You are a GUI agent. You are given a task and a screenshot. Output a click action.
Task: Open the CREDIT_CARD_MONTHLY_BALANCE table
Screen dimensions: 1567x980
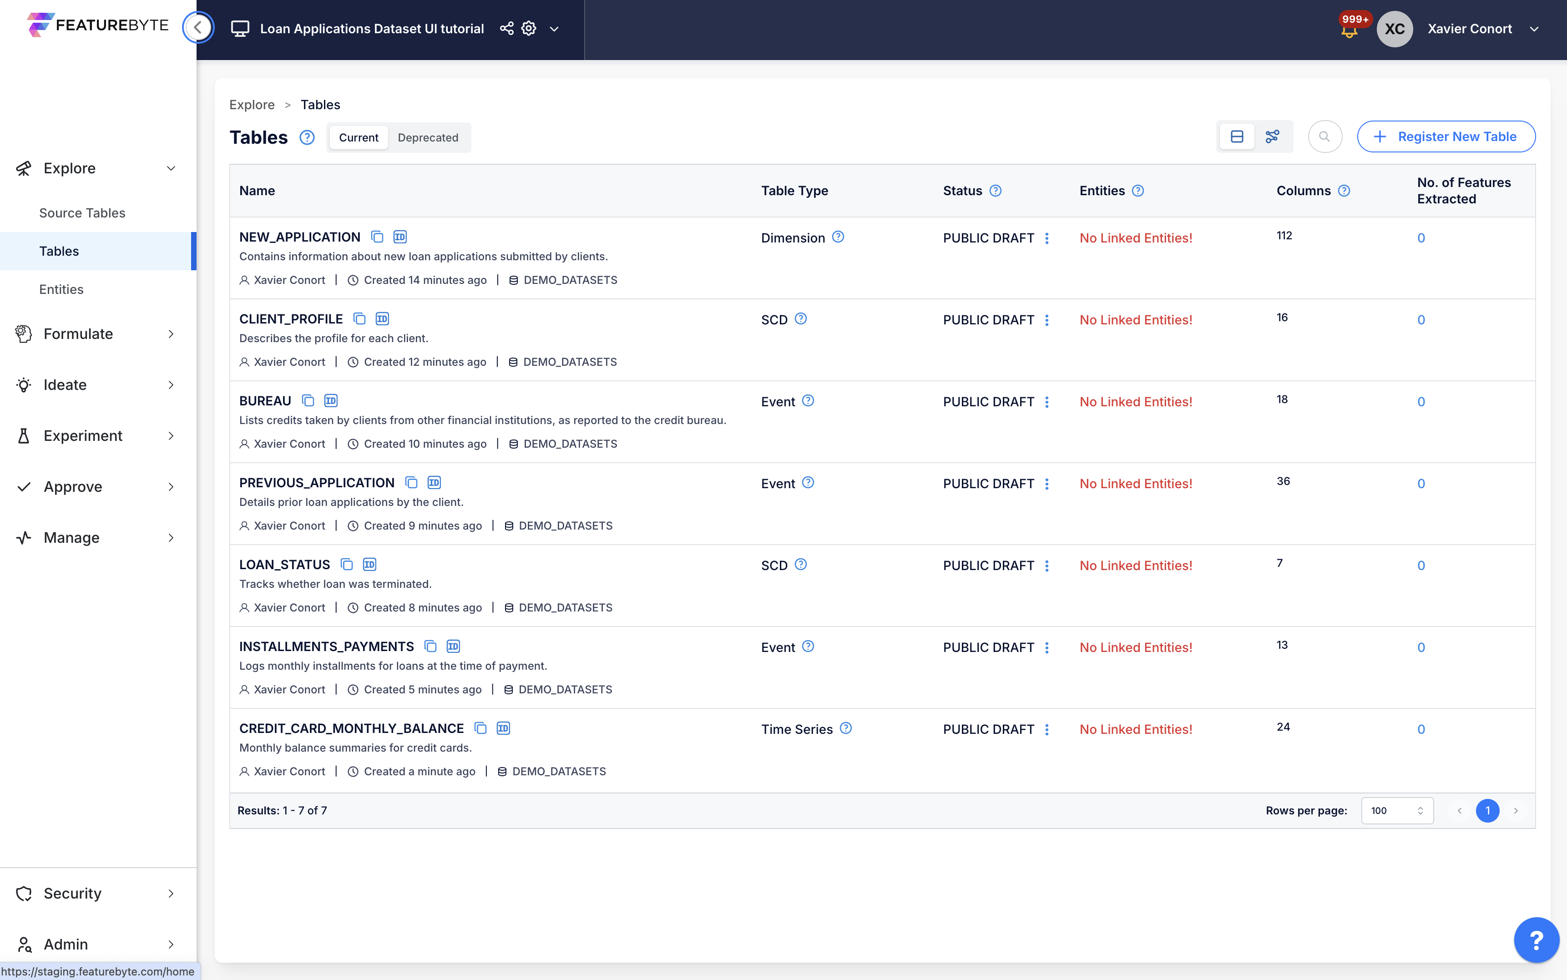click(351, 728)
